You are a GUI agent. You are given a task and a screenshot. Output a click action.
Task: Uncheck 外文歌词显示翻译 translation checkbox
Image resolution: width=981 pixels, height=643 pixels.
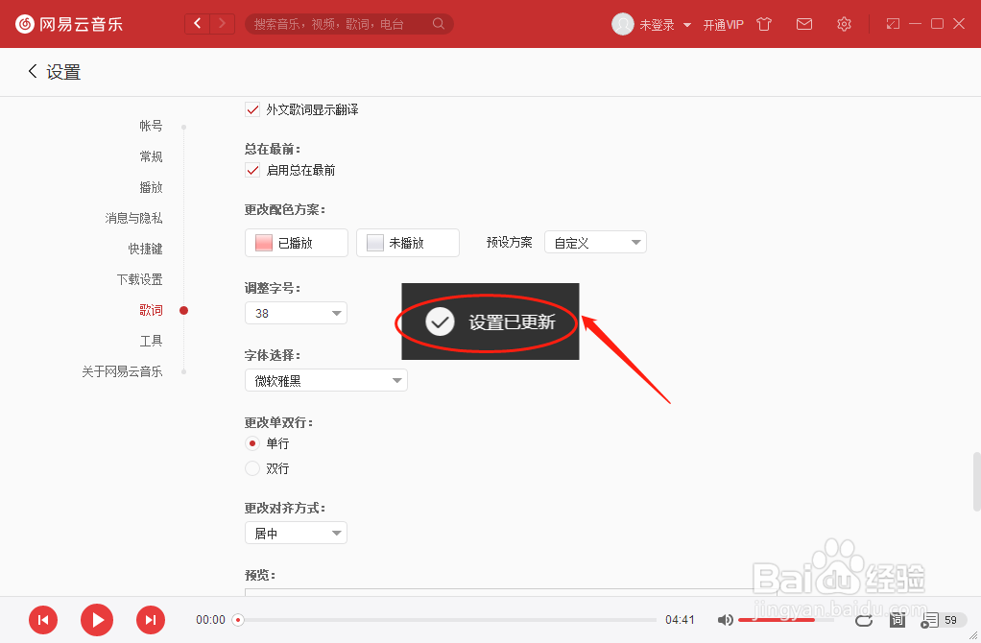pos(252,109)
